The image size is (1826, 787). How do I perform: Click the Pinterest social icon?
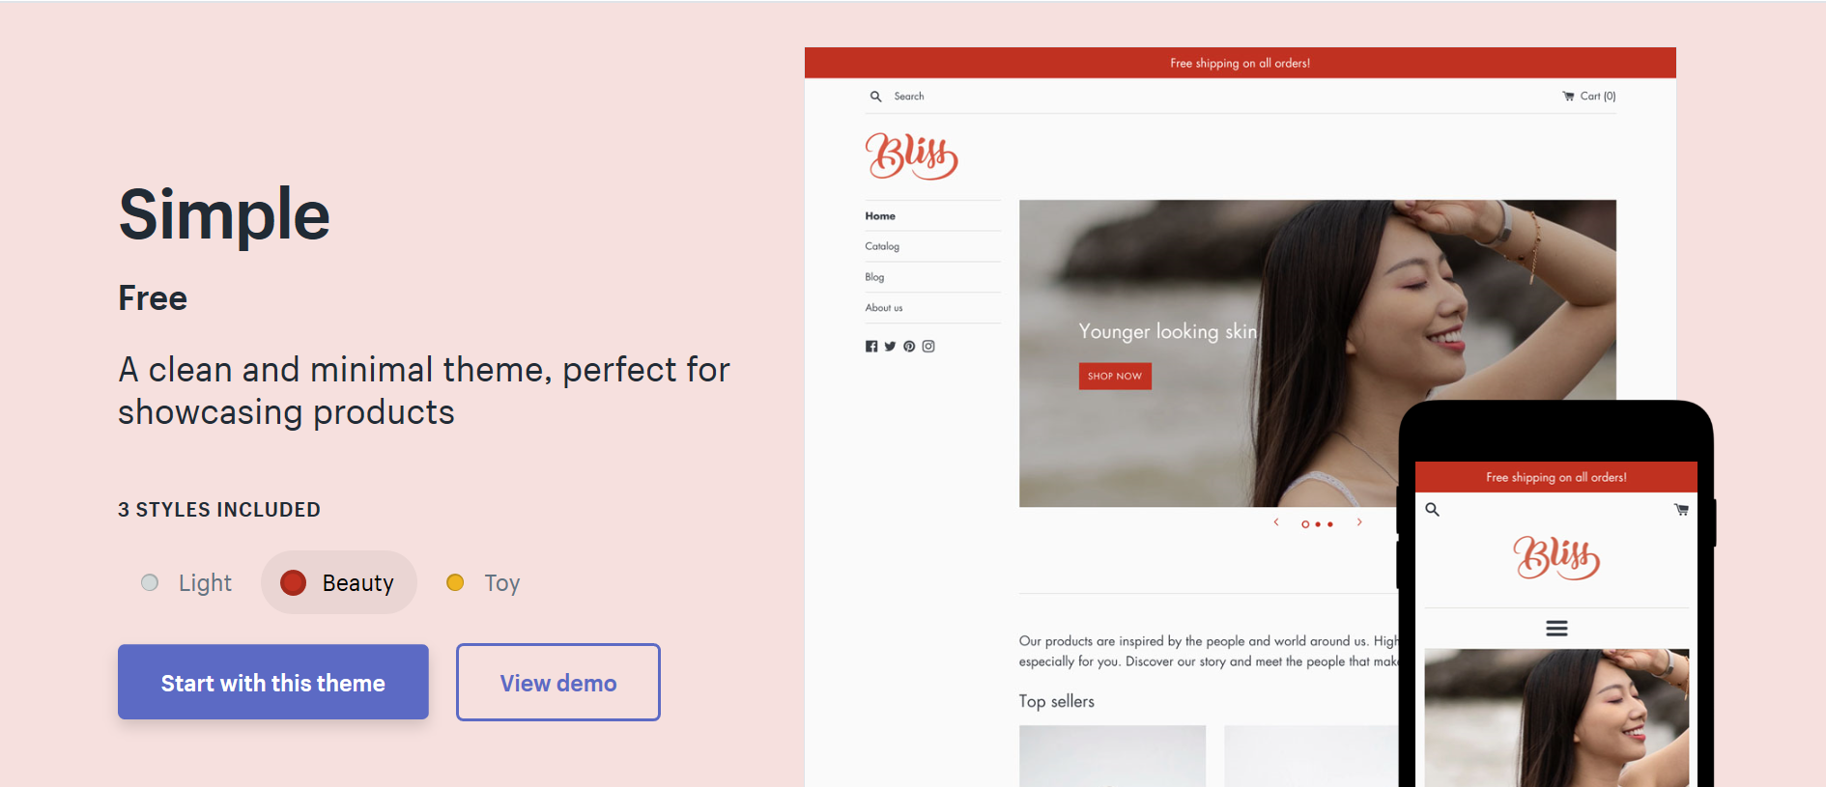(909, 347)
